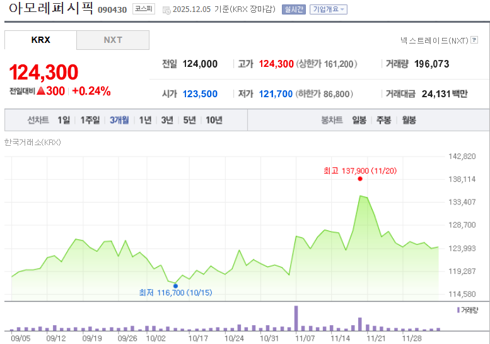Click the red 최고 137,900 marker dot

coord(360,179)
